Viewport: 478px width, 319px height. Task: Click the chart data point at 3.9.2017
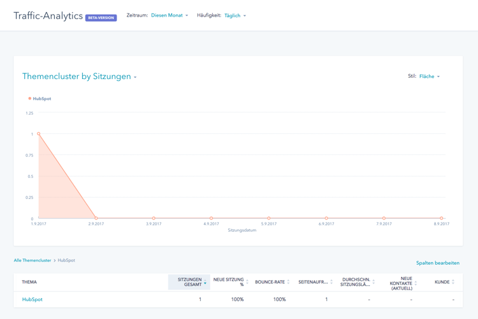pos(154,218)
